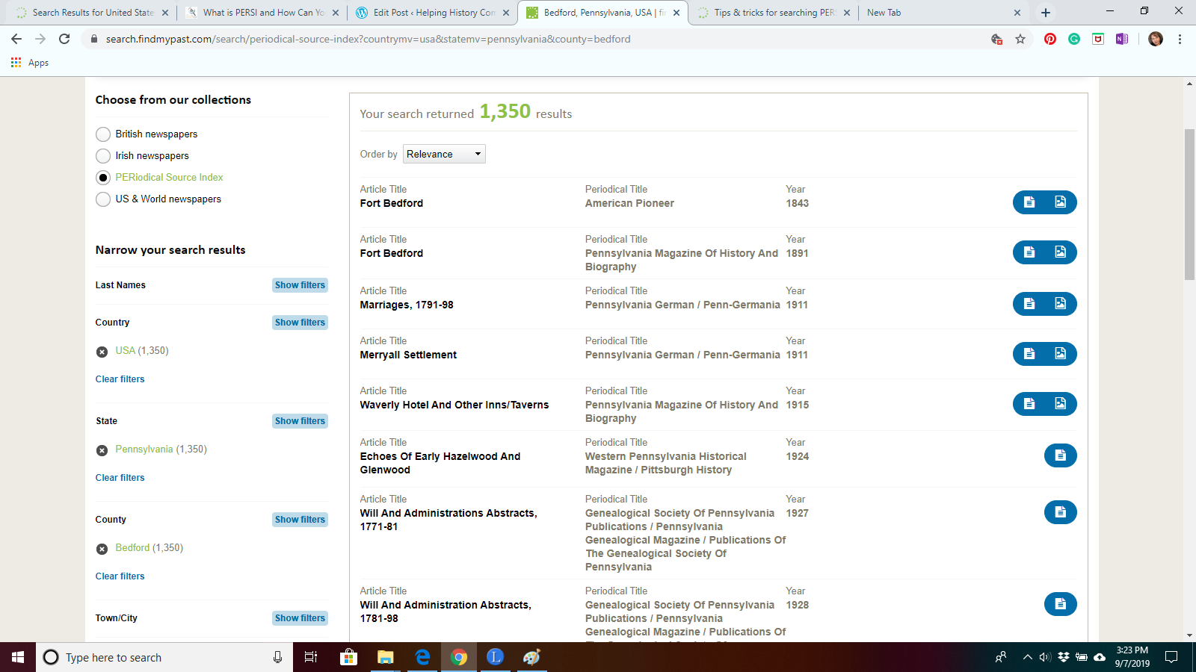View image for Marriages, 1791-98 article
The width and height of the screenshot is (1196, 672).
pyautogui.click(x=1060, y=304)
